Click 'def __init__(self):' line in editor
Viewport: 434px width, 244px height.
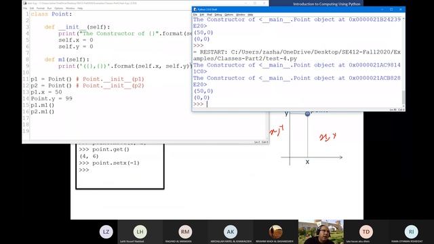point(77,27)
